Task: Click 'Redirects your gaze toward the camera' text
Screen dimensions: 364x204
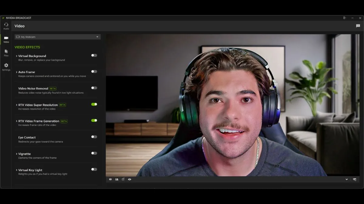Action: click(x=41, y=141)
